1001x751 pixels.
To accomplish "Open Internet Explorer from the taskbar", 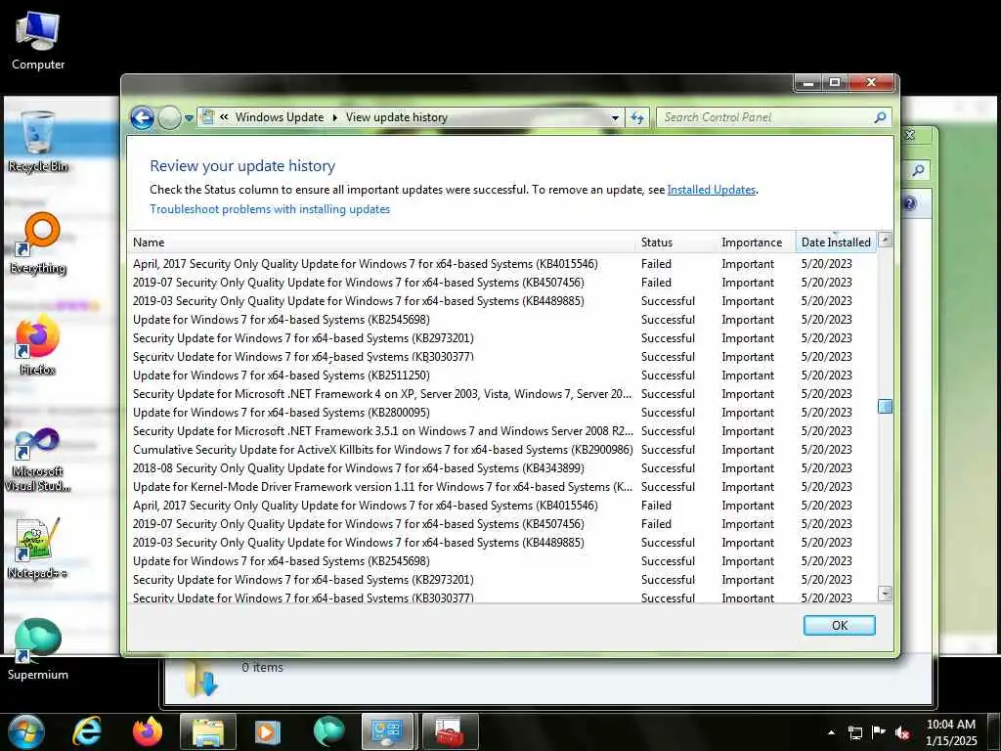I will coord(87,731).
